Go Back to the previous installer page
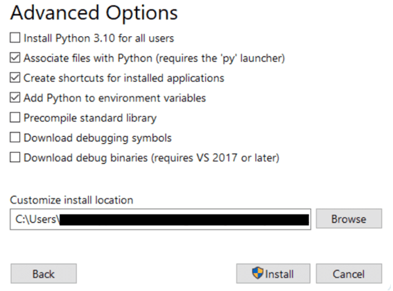Image resolution: width=393 pixels, height=291 pixels. pos(44,274)
